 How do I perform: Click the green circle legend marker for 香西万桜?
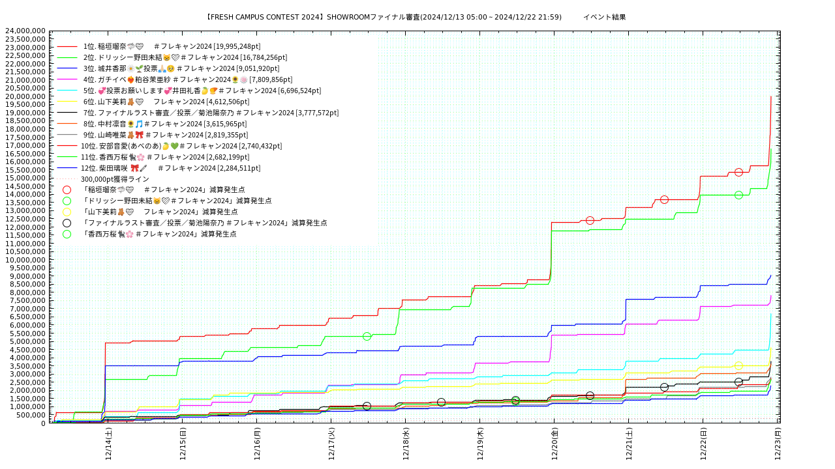[67, 234]
